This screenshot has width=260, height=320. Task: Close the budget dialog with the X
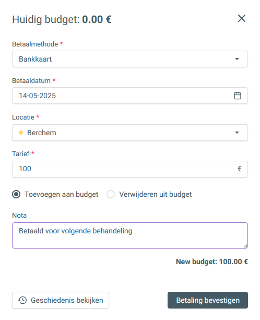242,18
